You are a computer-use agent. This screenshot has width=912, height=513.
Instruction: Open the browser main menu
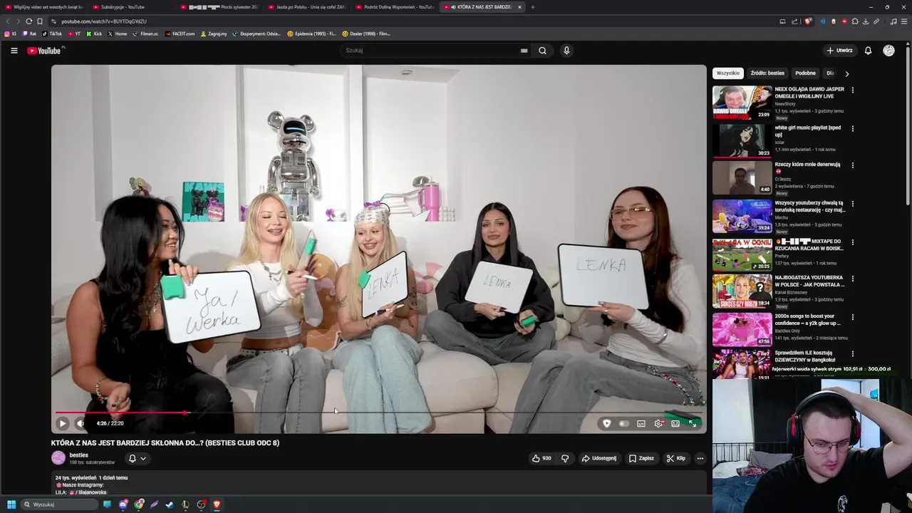(904, 21)
